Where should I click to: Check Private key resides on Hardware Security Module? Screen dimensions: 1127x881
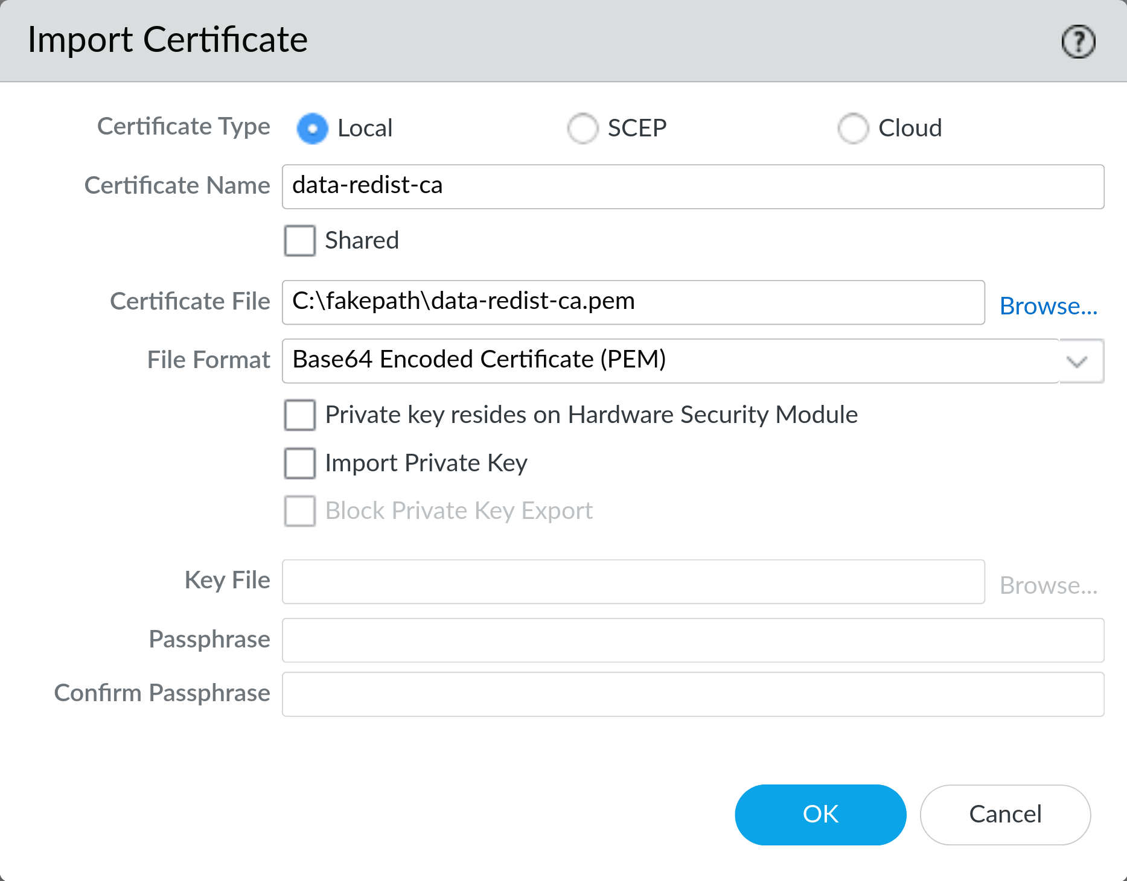click(299, 415)
